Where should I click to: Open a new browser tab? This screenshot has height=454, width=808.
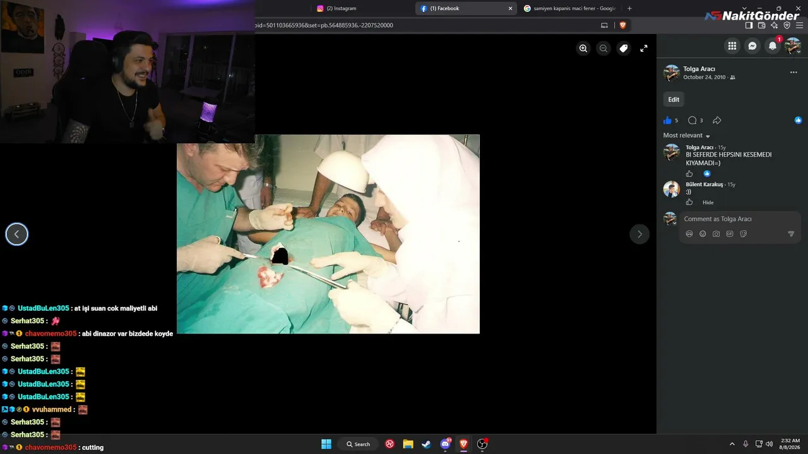[629, 8]
